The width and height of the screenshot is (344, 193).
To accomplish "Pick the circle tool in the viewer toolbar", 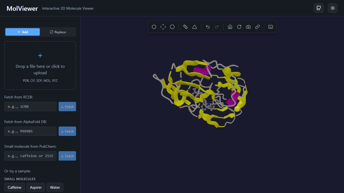I will pyautogui.click(x=172, y=27).
